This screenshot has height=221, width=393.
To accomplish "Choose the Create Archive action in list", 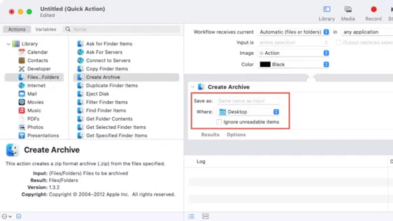I will (x=126, y=77).
